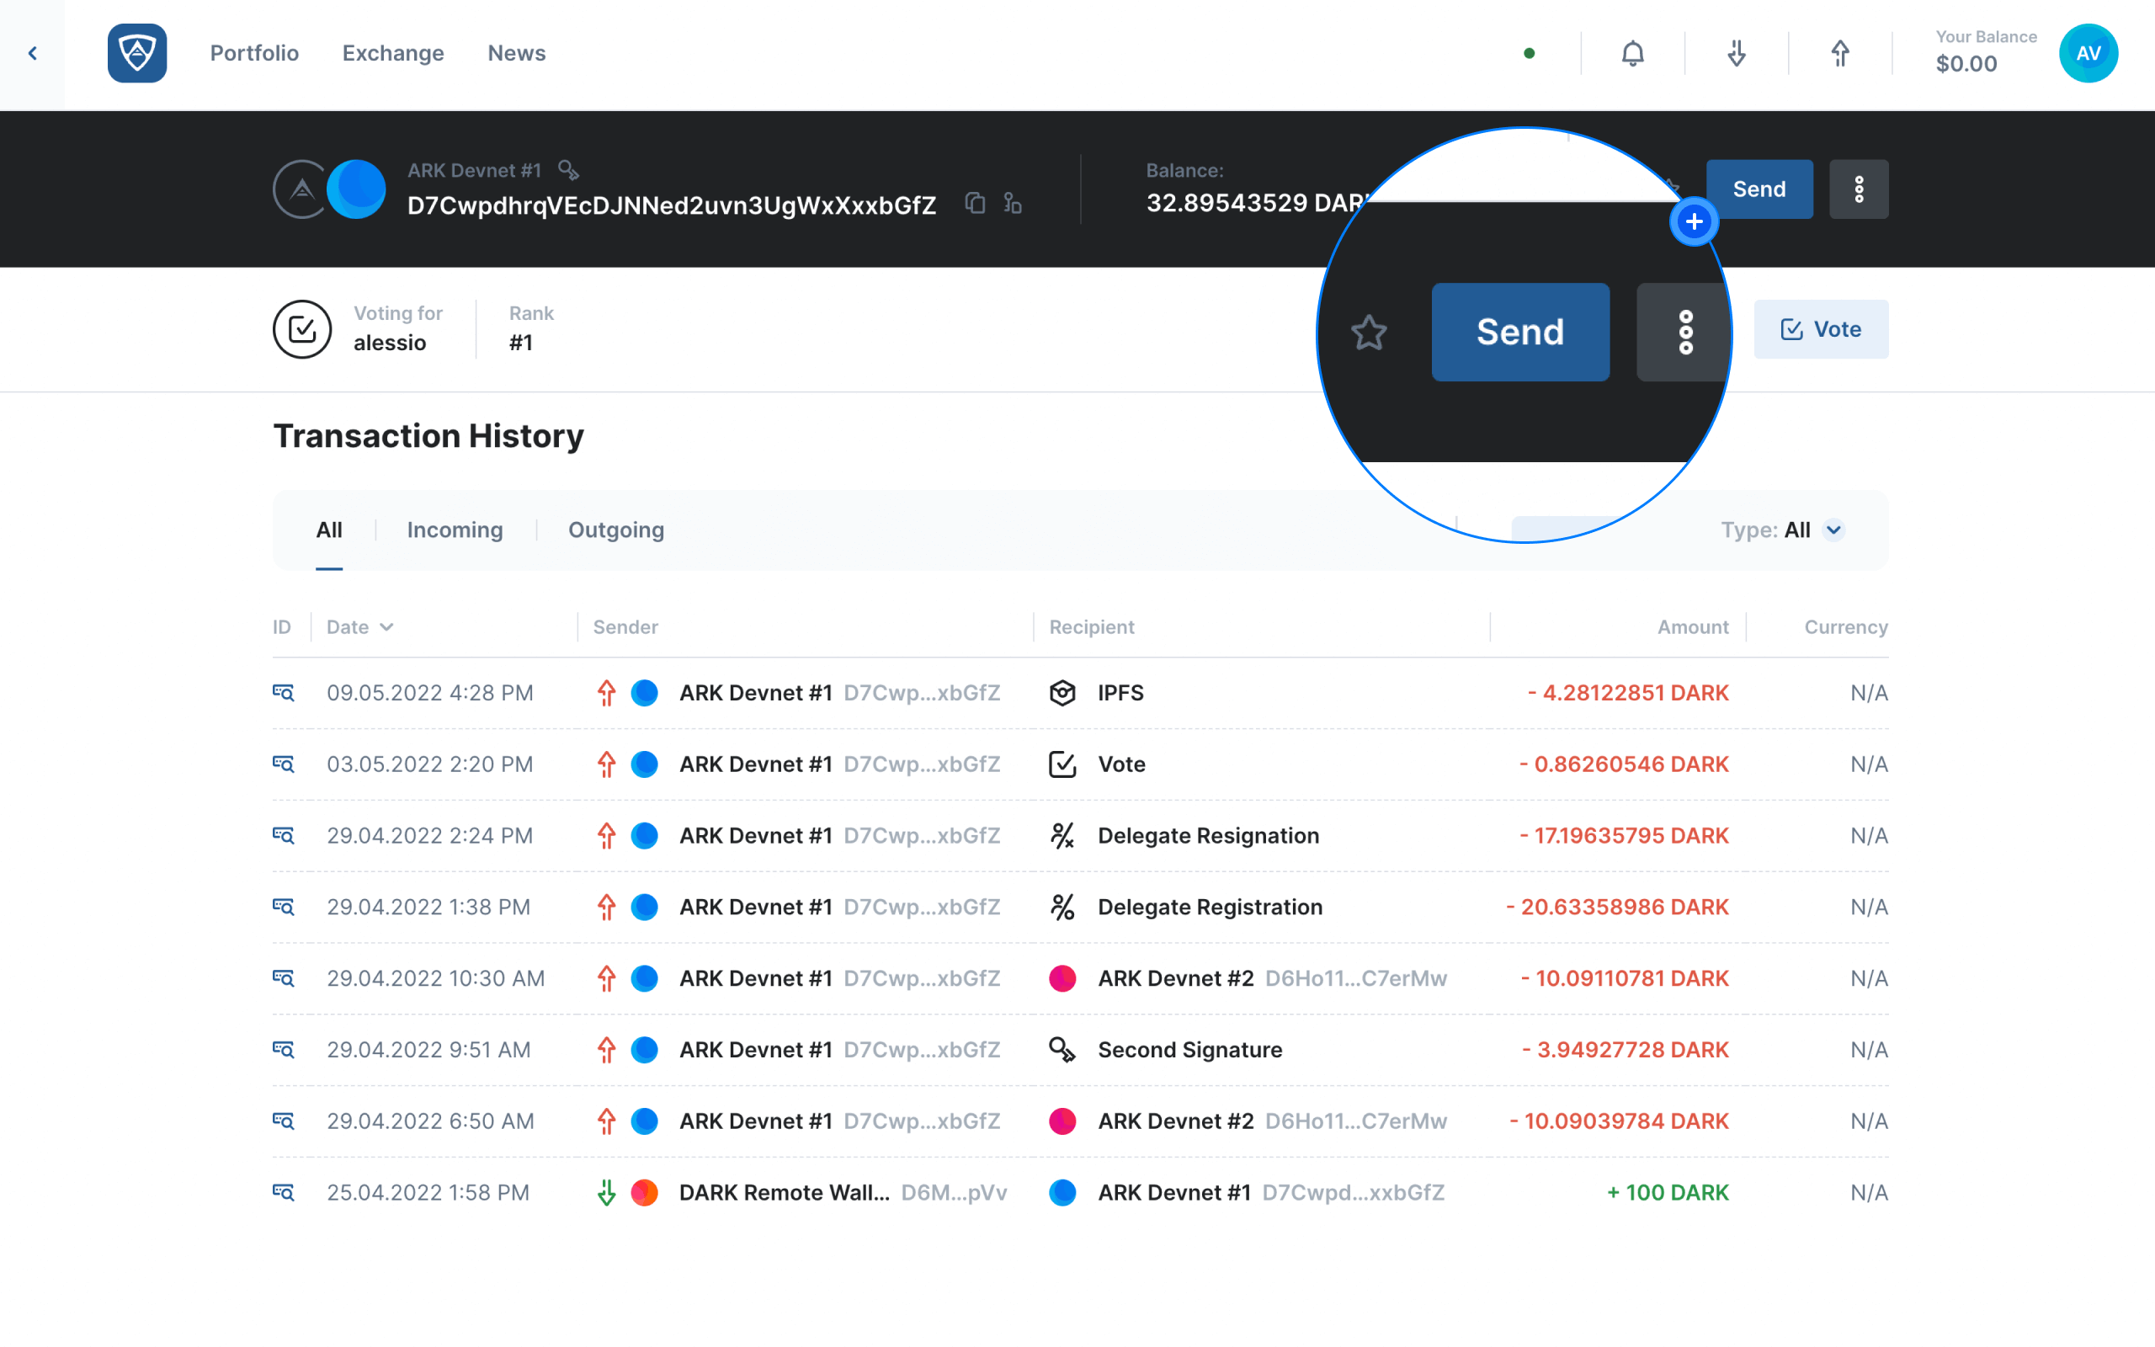Open wallet options three-dot button
This screenshot has height=1347, width=2155.
click(1859, 189)
